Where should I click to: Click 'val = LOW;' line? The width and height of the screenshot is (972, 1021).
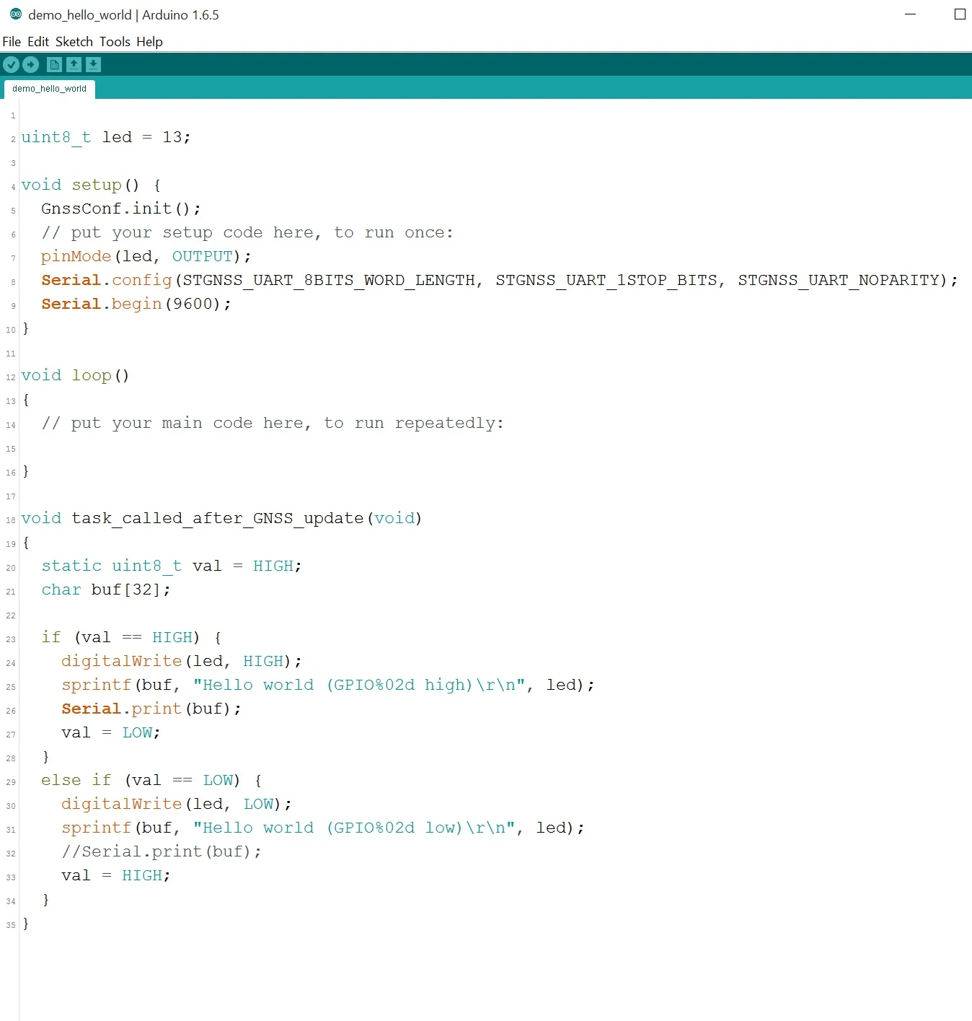(111, 732)
